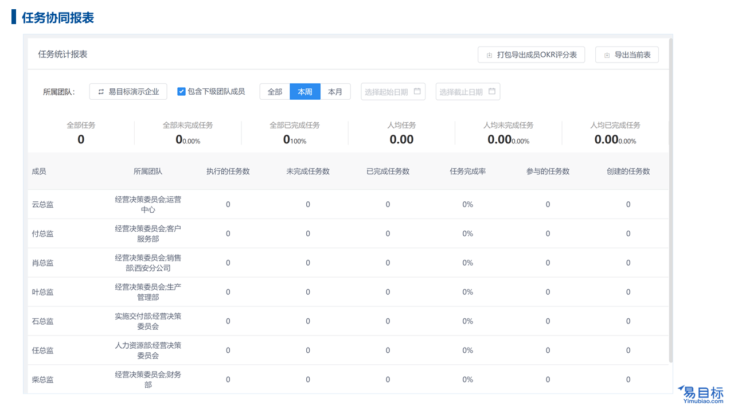
Task: Click 云总监's 0% completion rate
Action: [468, 205]
